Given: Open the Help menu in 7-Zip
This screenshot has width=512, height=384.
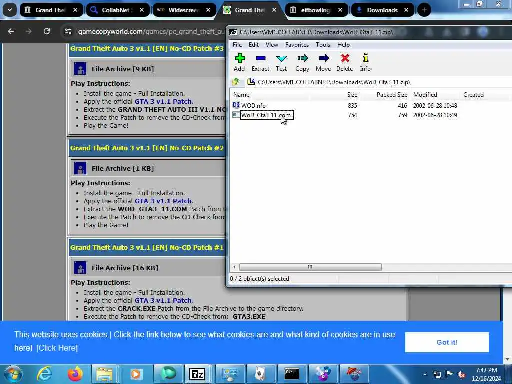Looking at the screenshot, I should click(343, 44).
